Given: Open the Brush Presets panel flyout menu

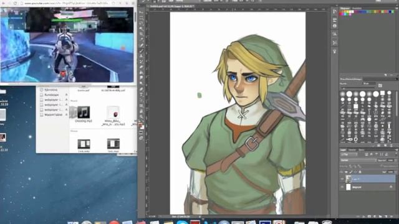Looking at the screenshot, I should 397,79.
